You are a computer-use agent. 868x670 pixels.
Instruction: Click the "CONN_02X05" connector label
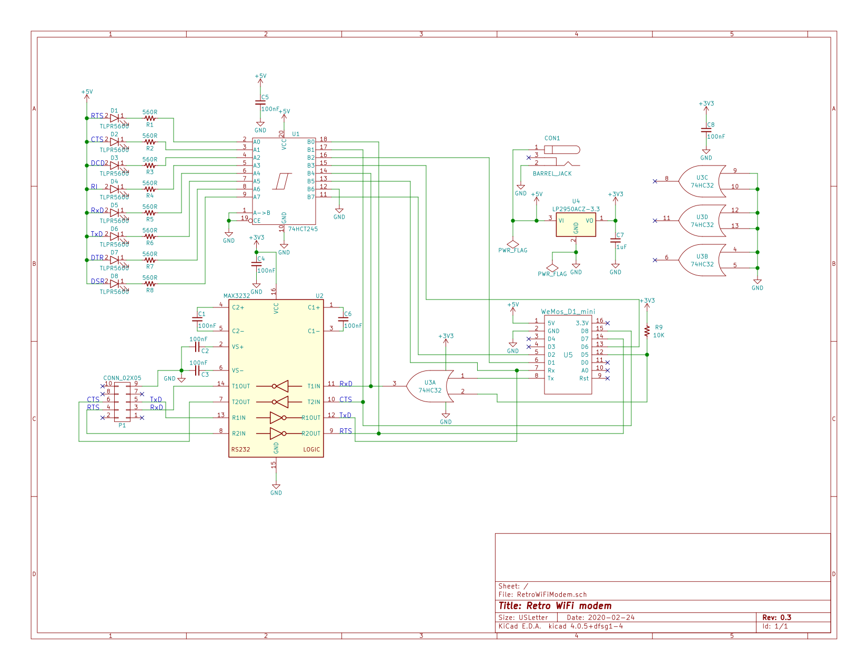pyautogui.click(x=122, y=378)
